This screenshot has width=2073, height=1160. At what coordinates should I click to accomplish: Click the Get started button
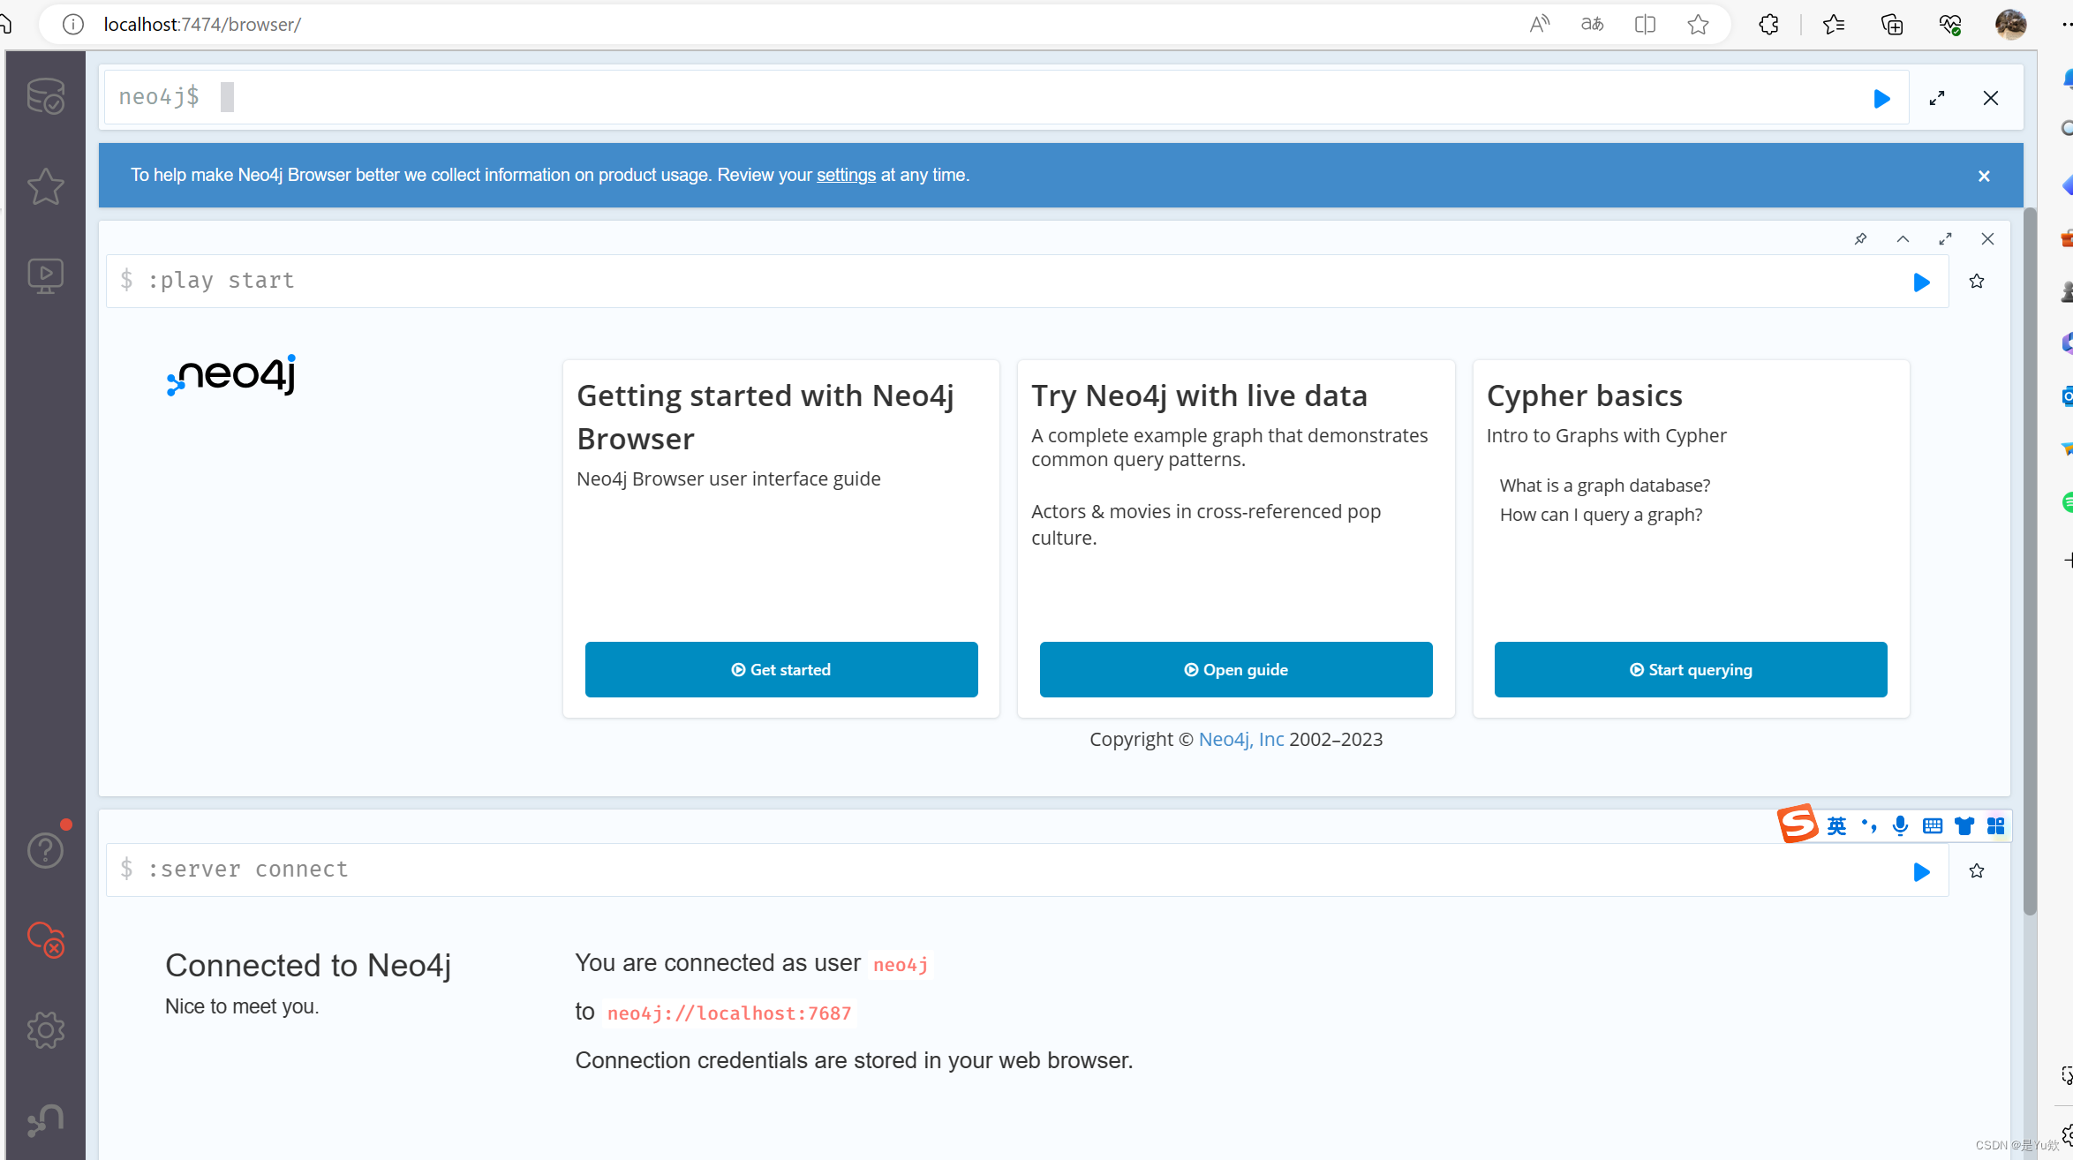pos(781,670)
